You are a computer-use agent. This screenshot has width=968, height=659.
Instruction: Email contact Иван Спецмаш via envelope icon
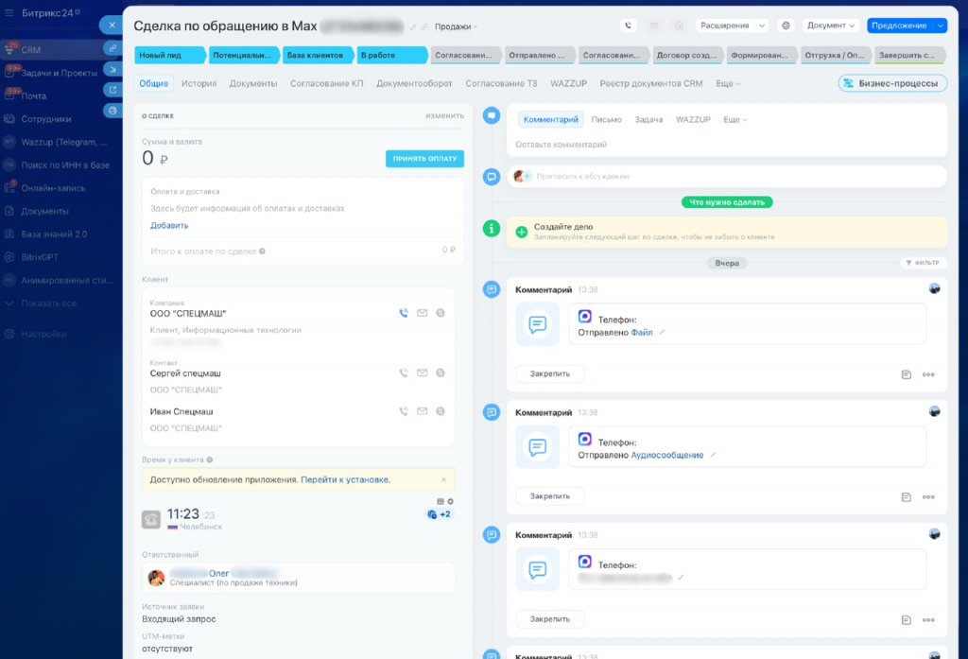[423, 411]
